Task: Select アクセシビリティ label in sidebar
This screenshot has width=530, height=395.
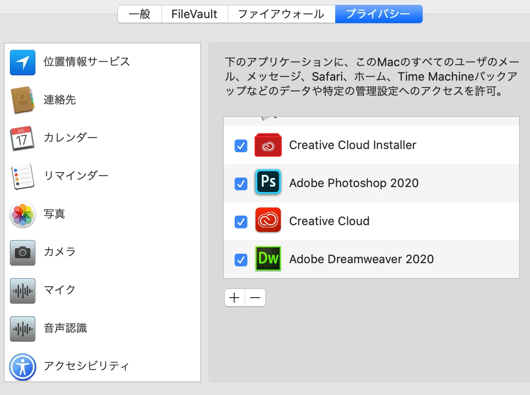Action: (87, 366)
